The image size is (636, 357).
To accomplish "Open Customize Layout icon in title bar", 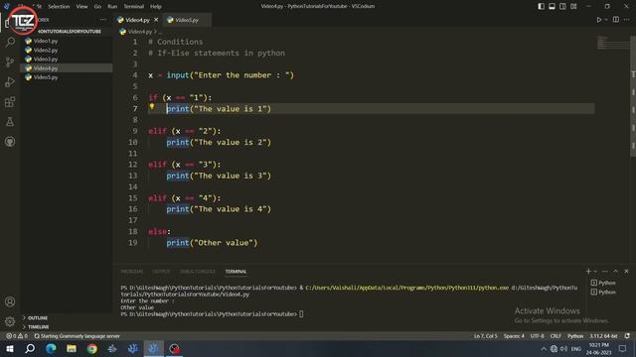I will click(x=573, y=6).
